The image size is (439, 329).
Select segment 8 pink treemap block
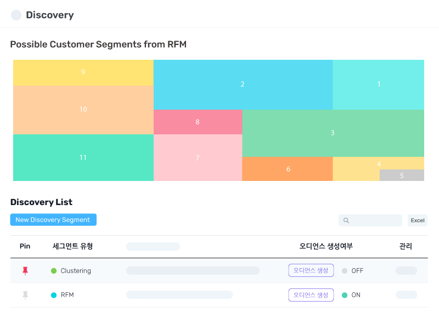pyautogui.click(x=198, y=122)
